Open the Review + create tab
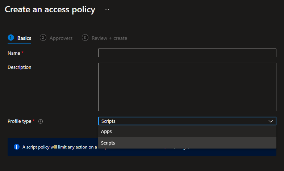This screenshot has width=284, height=171. [109, 38]
